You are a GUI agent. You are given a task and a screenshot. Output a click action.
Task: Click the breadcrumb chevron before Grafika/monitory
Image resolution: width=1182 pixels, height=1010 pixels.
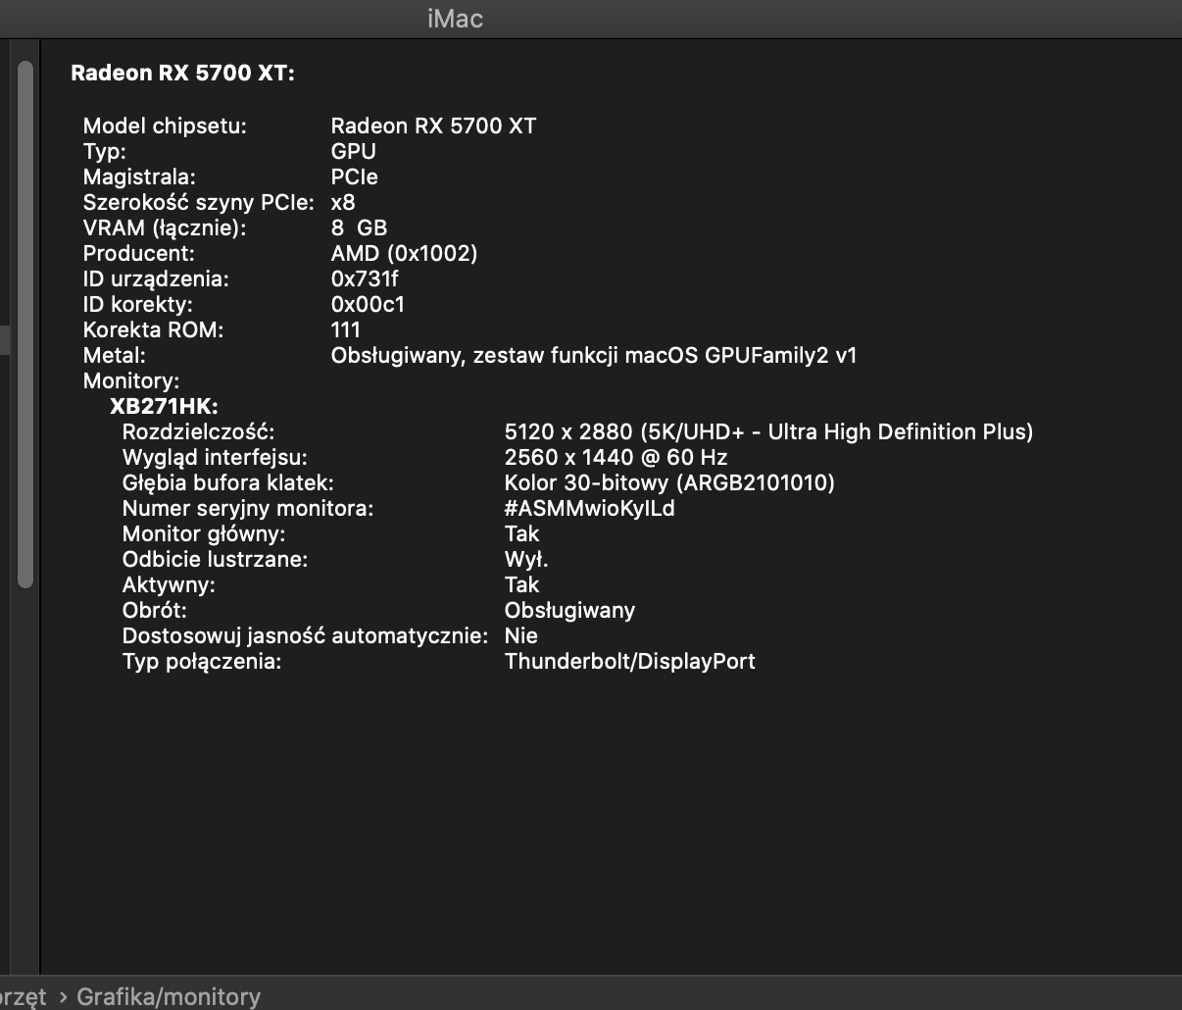(63, 996)
